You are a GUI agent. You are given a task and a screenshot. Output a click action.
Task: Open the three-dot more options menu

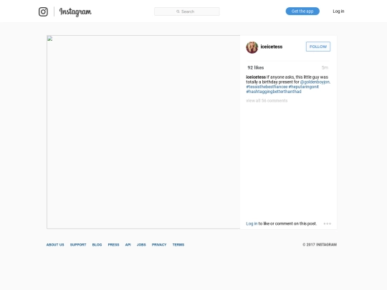pos(328,223)
